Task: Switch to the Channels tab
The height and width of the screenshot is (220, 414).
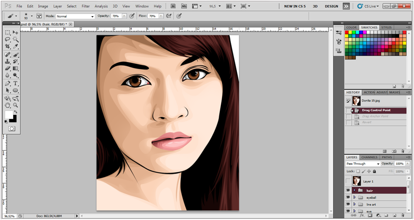Action: pos(369,157)
